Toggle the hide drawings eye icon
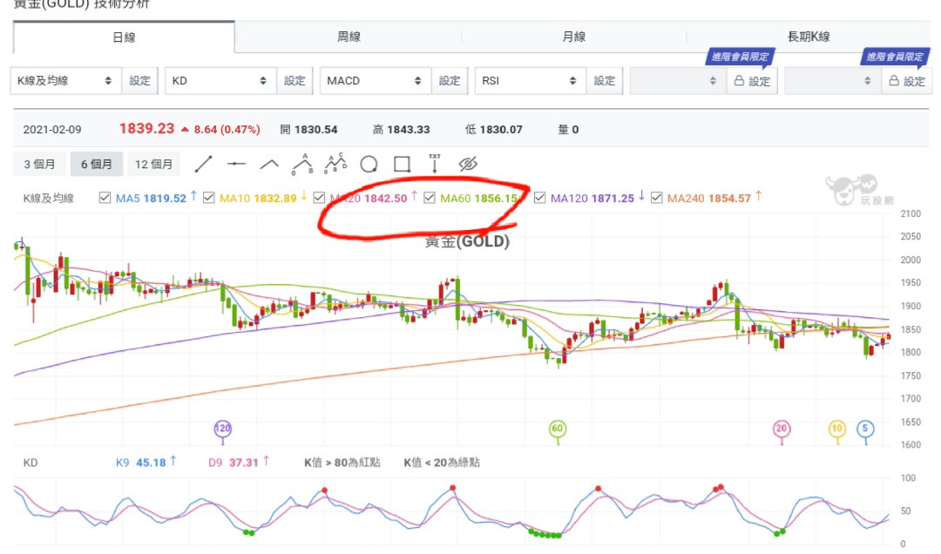 469,164
